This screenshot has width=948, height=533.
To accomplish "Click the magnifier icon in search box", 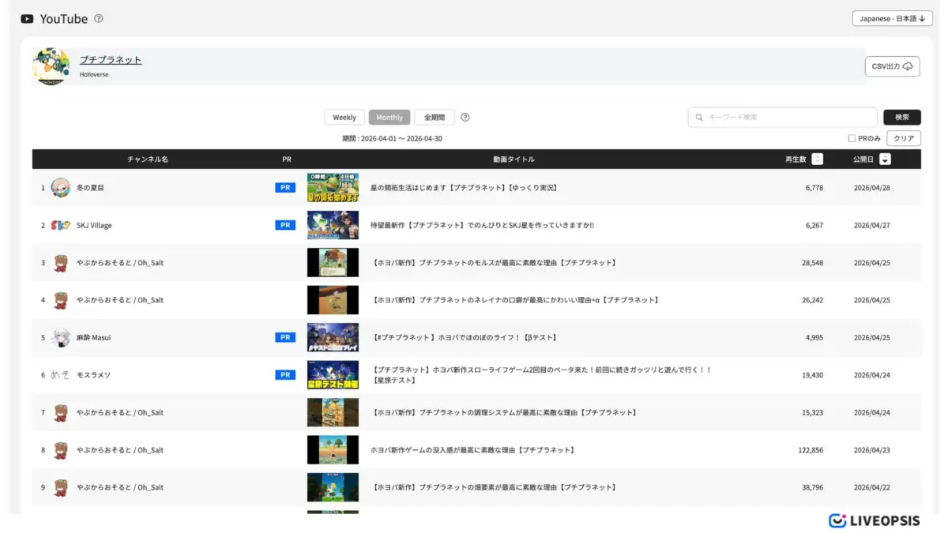I will [699, 117].
